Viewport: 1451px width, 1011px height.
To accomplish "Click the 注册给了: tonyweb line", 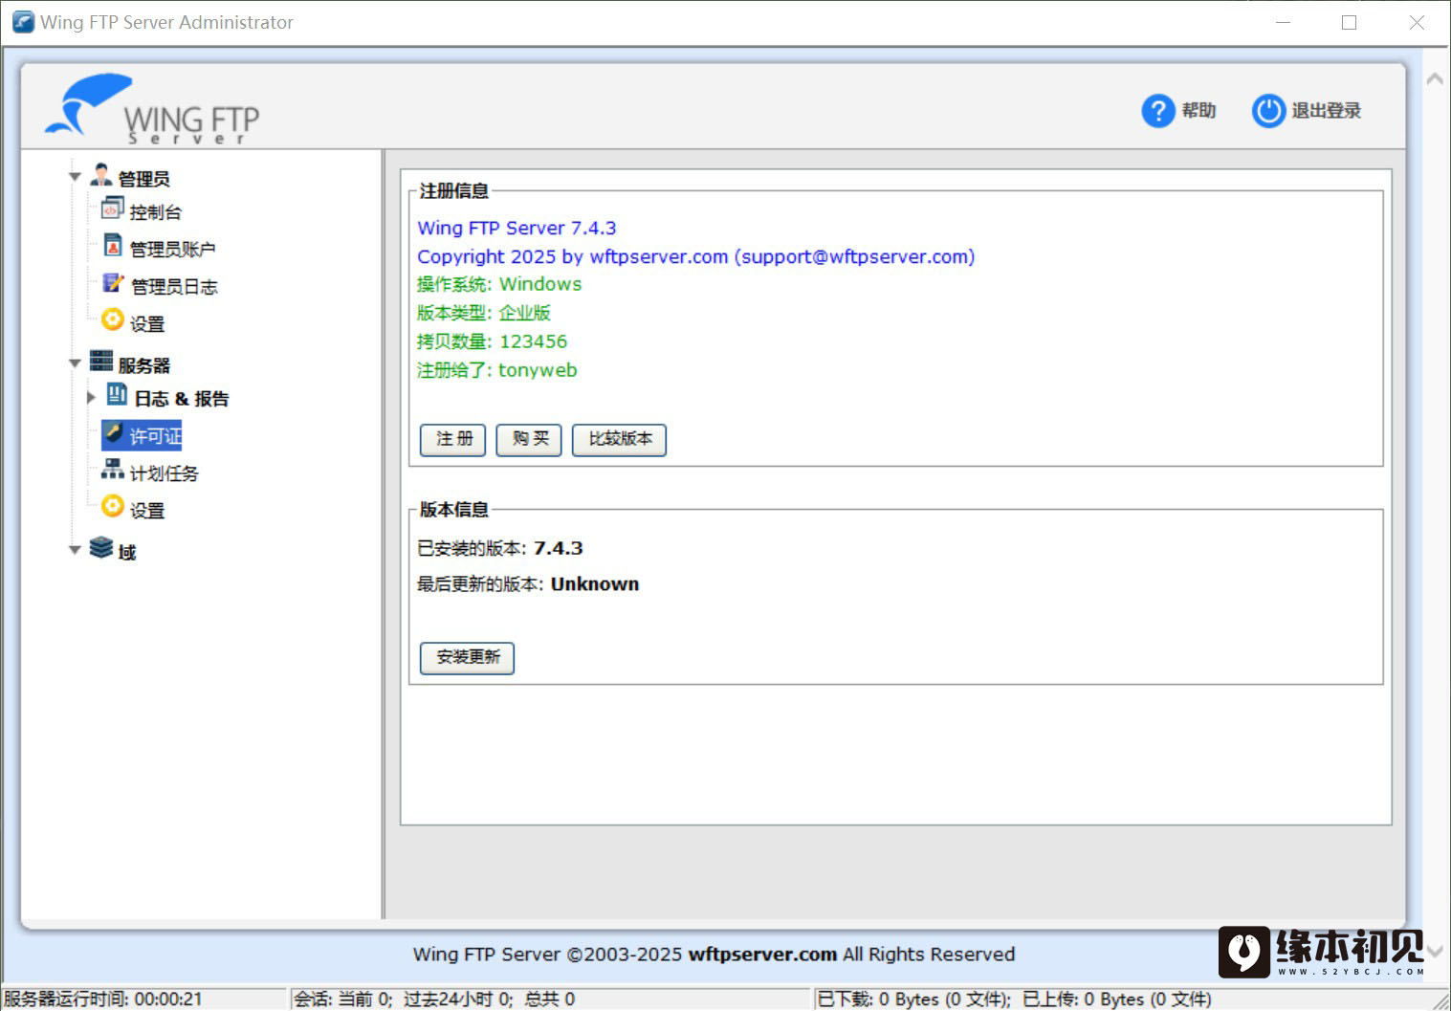I will (x=497, y=371).
